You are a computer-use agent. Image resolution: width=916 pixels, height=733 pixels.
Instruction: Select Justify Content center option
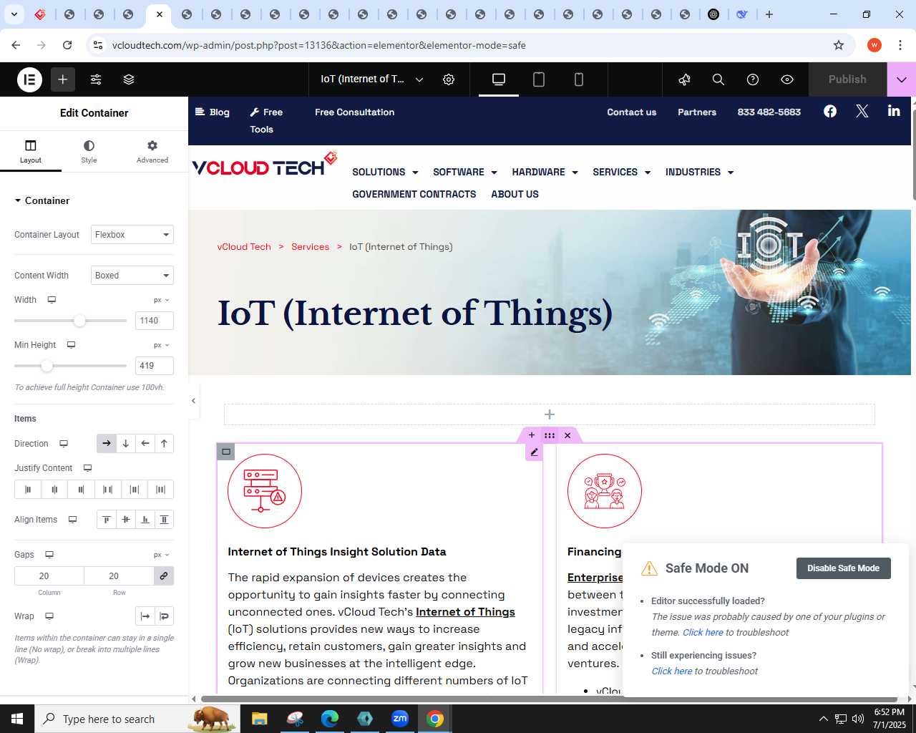pyautogui.click(x=54, y=490)
